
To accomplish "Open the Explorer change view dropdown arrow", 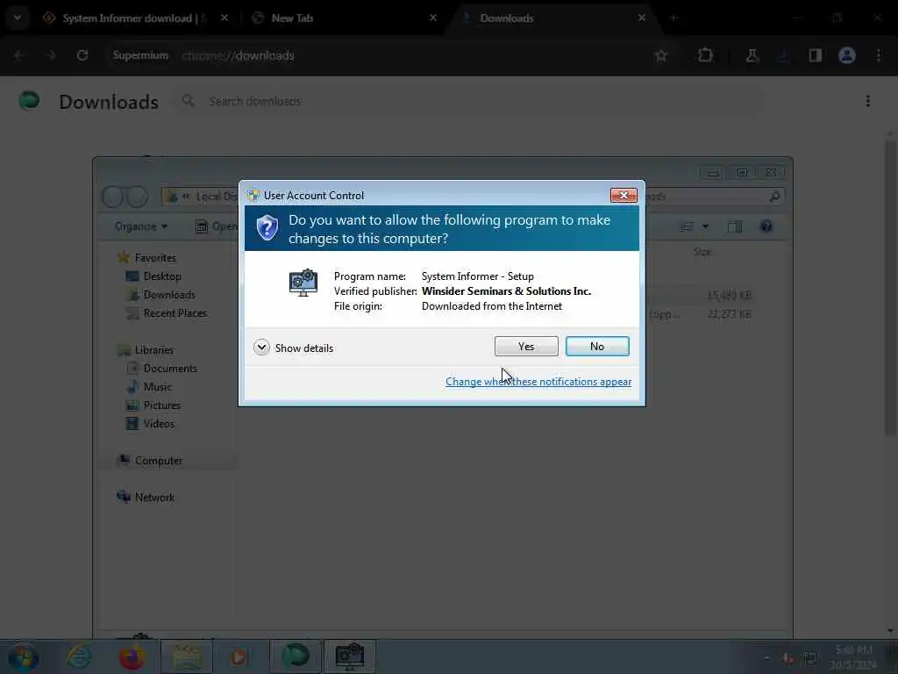I will 706,226.
